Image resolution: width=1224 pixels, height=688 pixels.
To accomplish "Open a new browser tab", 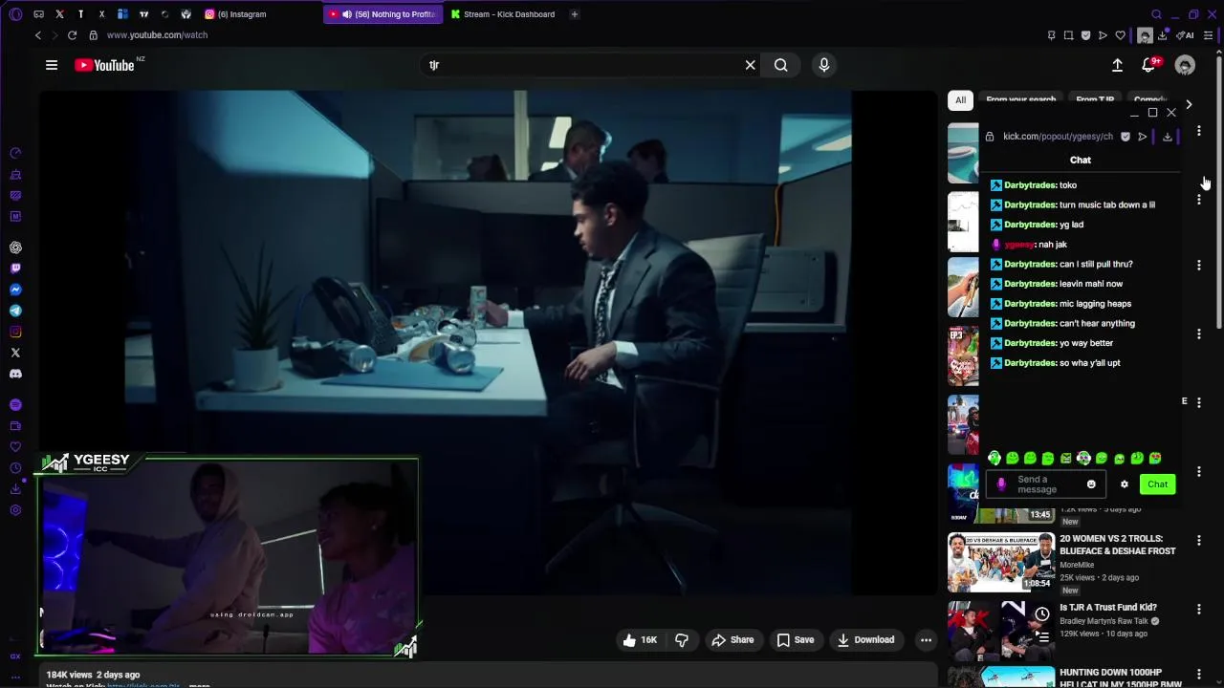I will tap(574, 14).
